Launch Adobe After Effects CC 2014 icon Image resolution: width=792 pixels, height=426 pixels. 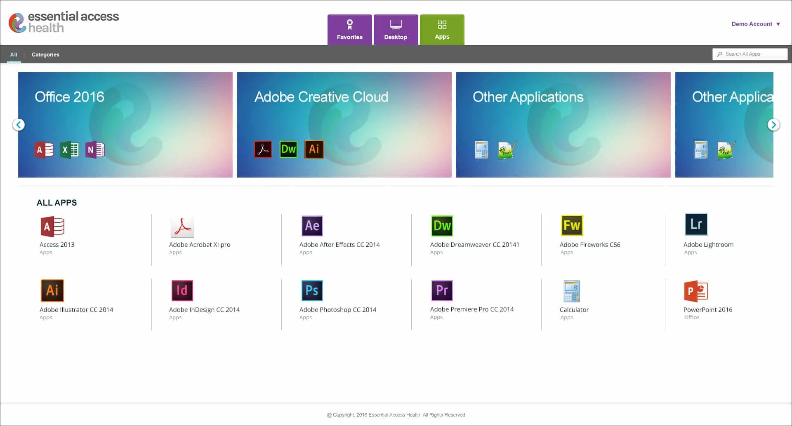coord(312,226)
